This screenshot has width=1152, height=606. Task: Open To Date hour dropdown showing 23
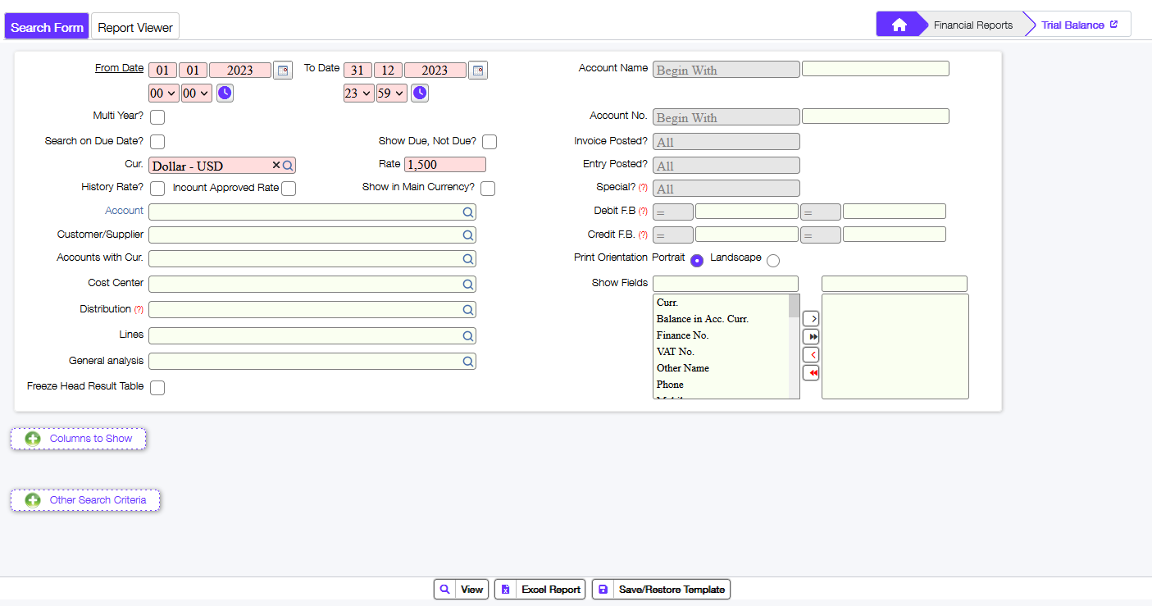click(x=359, y=93)
